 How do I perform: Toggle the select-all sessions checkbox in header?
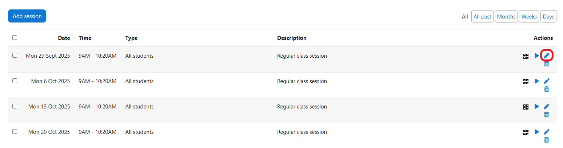coord(15,37)
